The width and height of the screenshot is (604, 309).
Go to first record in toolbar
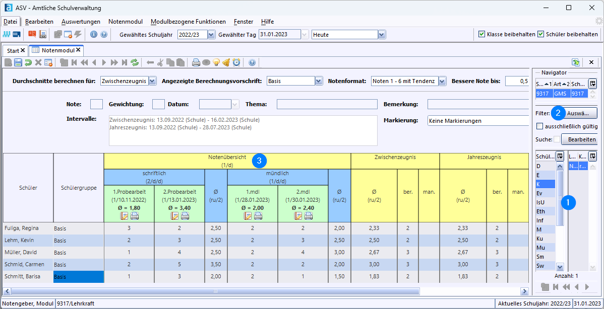click(x=74, y=62)
